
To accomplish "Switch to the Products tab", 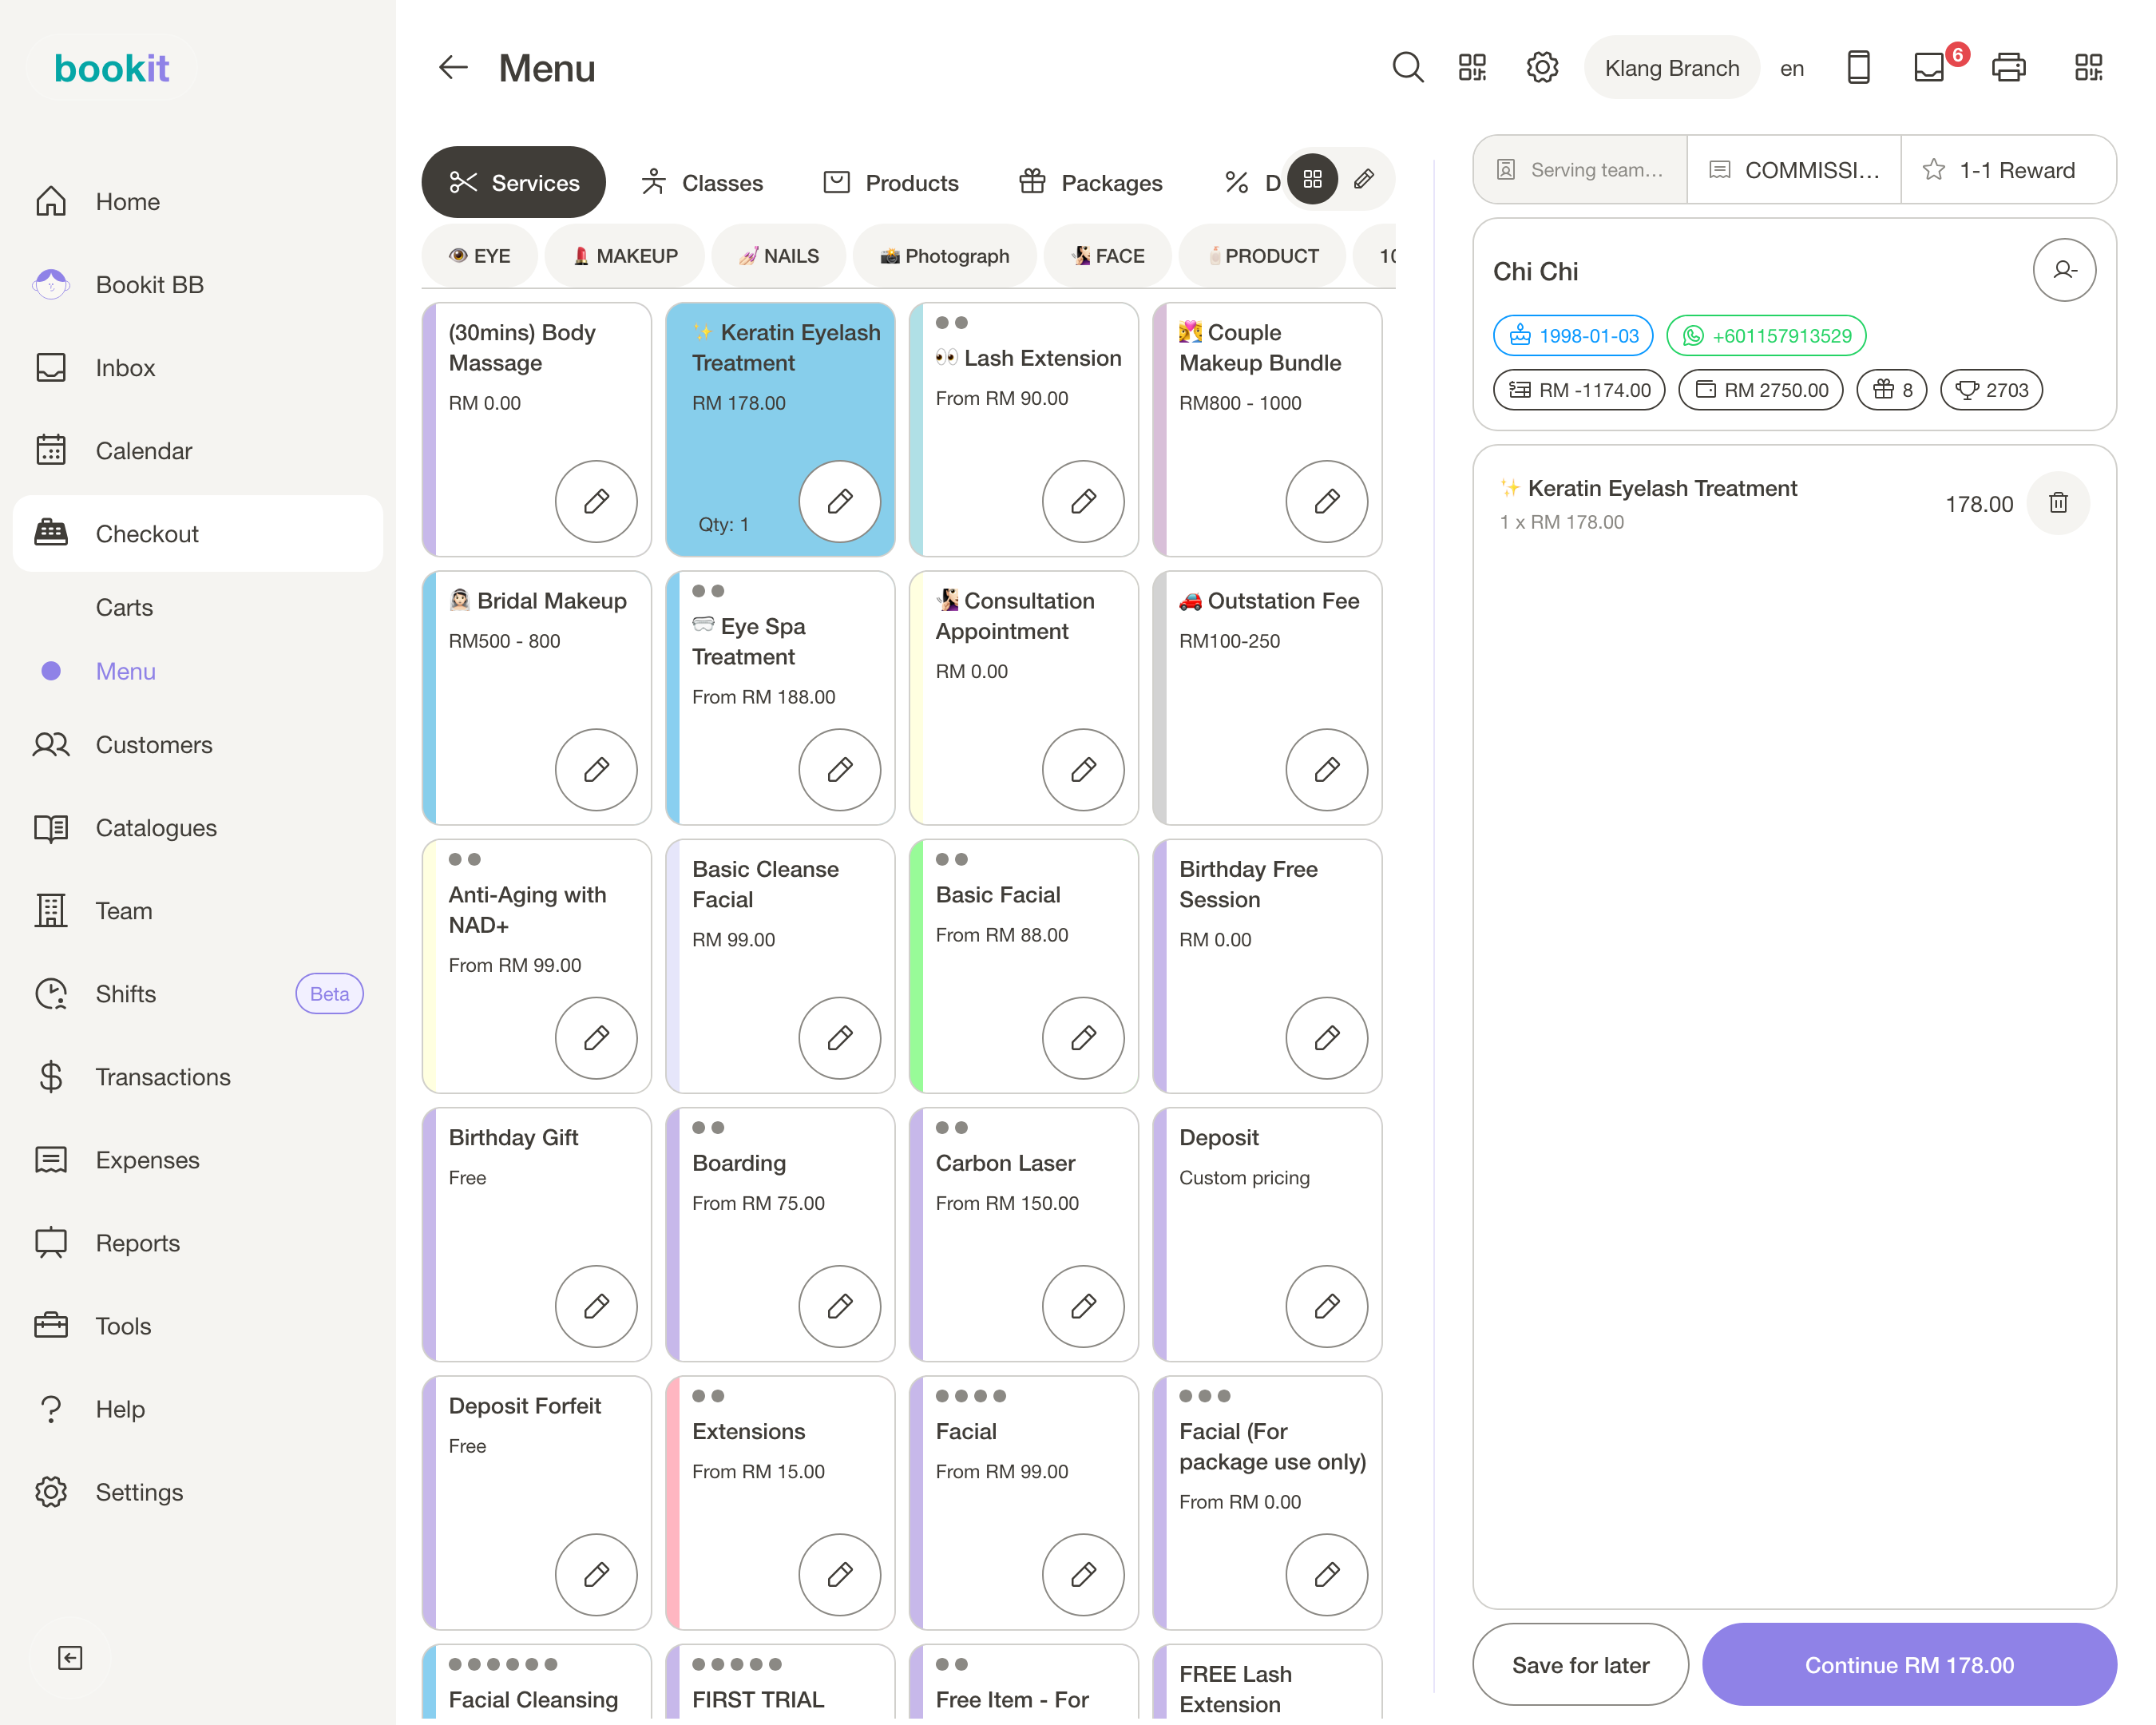I will point(890,182).
